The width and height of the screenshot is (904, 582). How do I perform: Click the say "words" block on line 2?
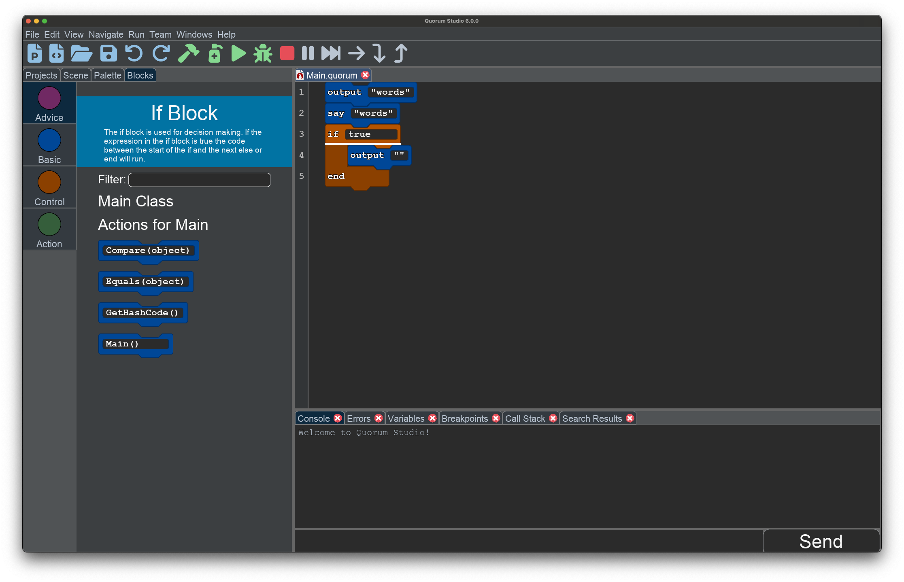click(362, 113)
